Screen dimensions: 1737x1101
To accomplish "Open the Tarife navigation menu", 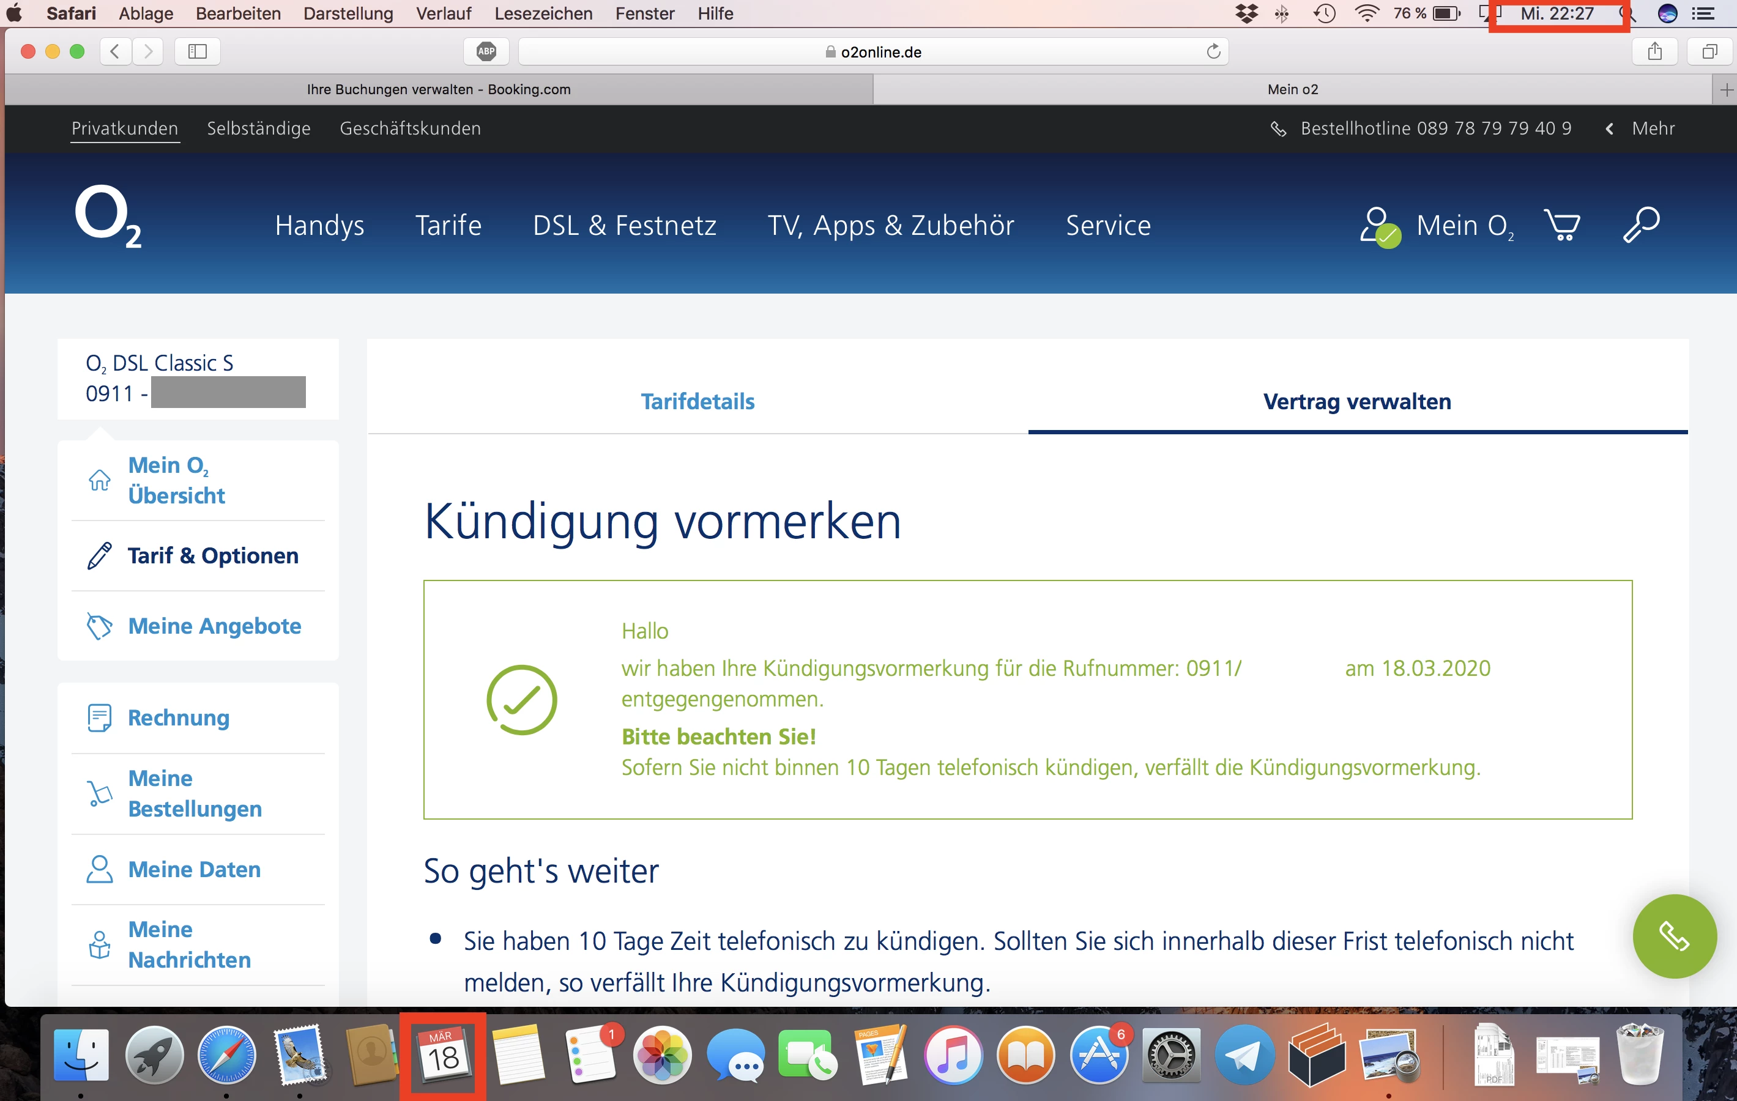I will click(448, 226).
